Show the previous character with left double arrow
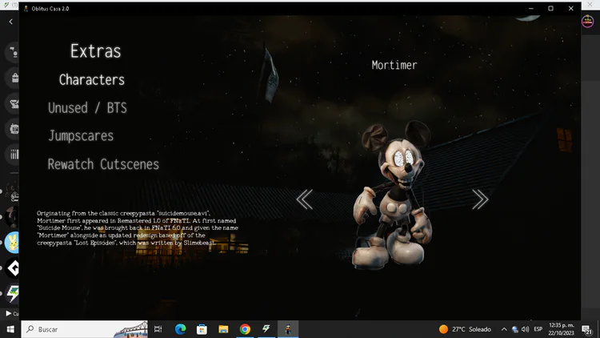Viewport: 600px width, 338px height. (305, 199)
